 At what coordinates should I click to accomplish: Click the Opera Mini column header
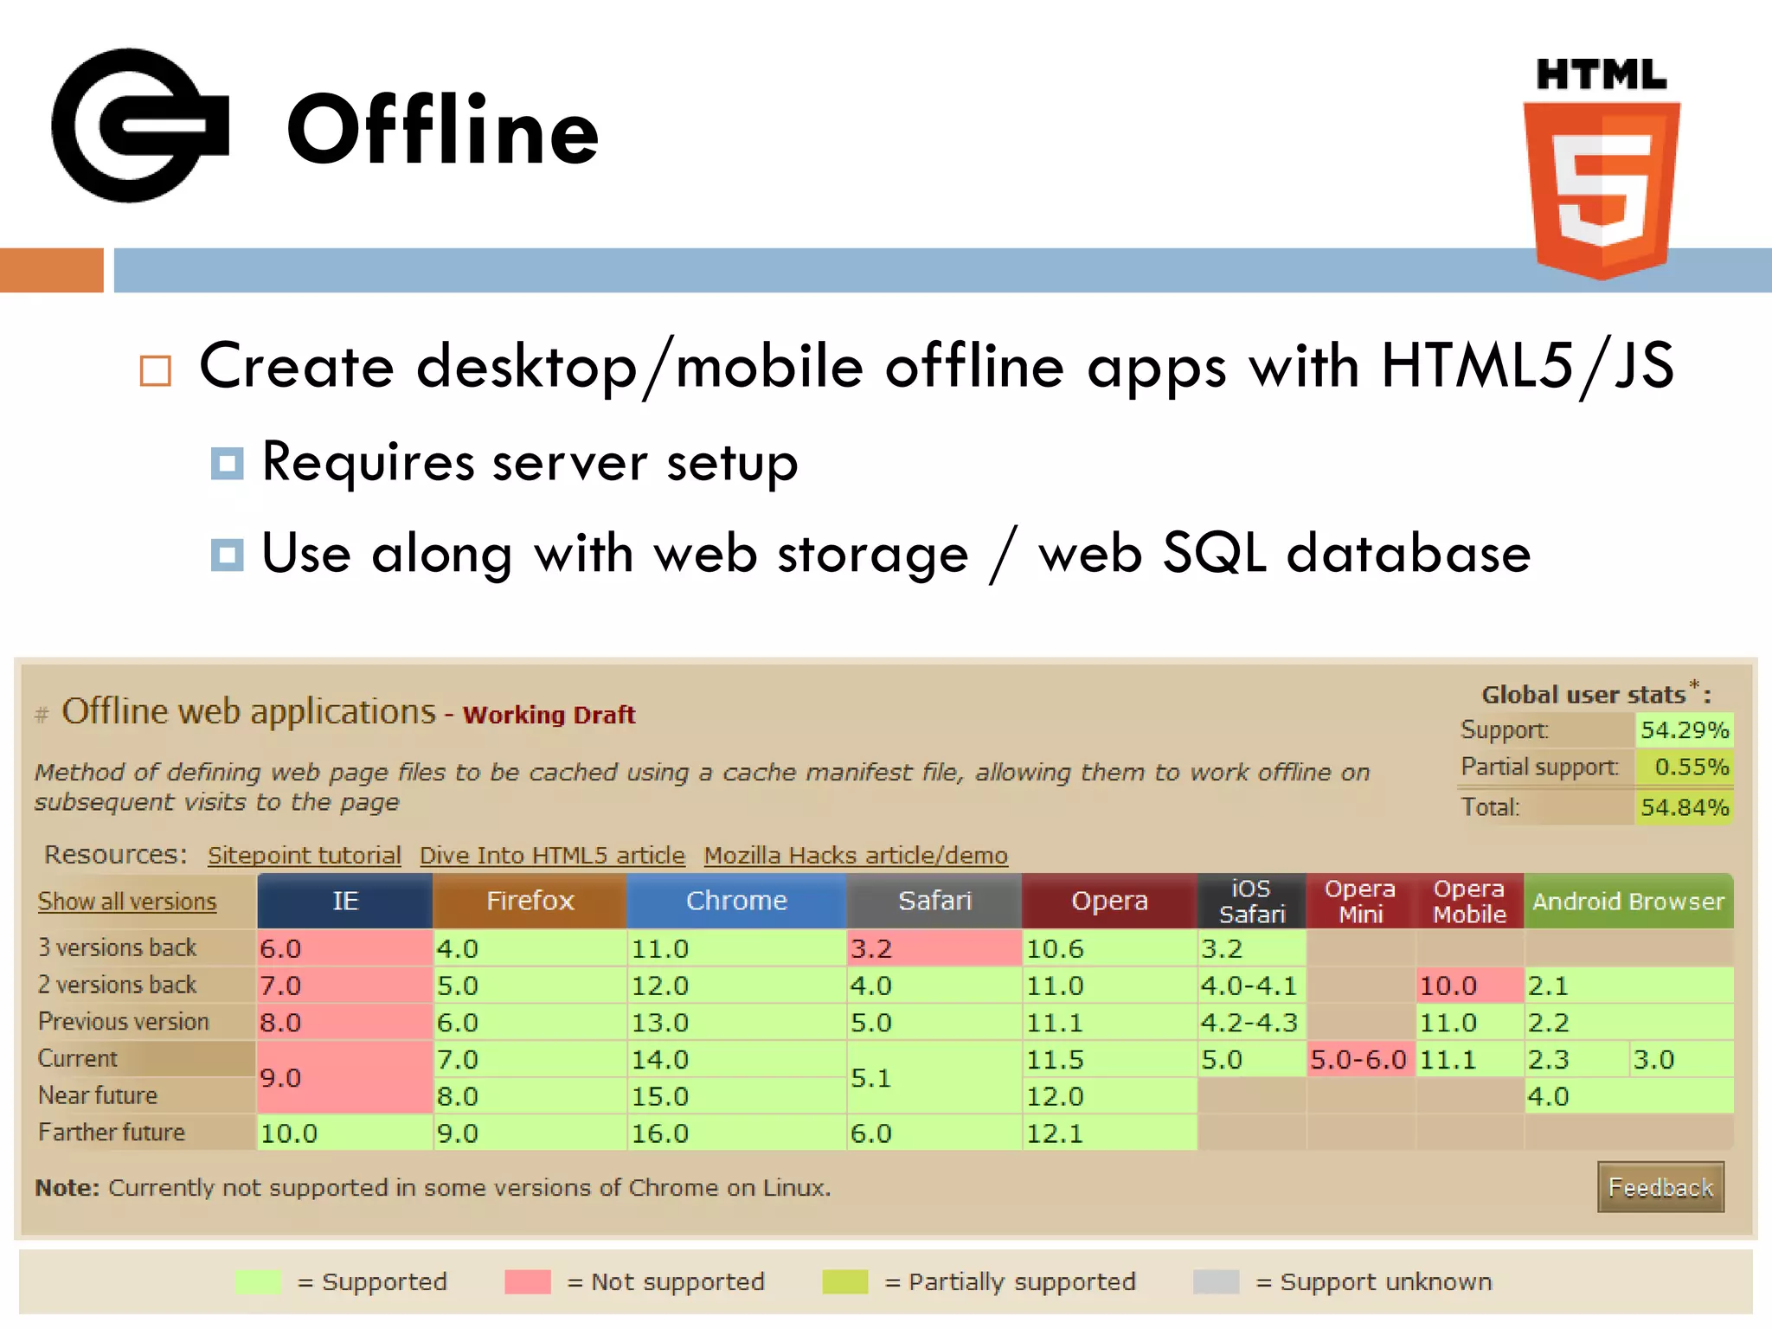tap(1360, 902)
